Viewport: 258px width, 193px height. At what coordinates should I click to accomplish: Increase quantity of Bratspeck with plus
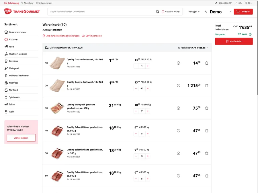(148, 111)
